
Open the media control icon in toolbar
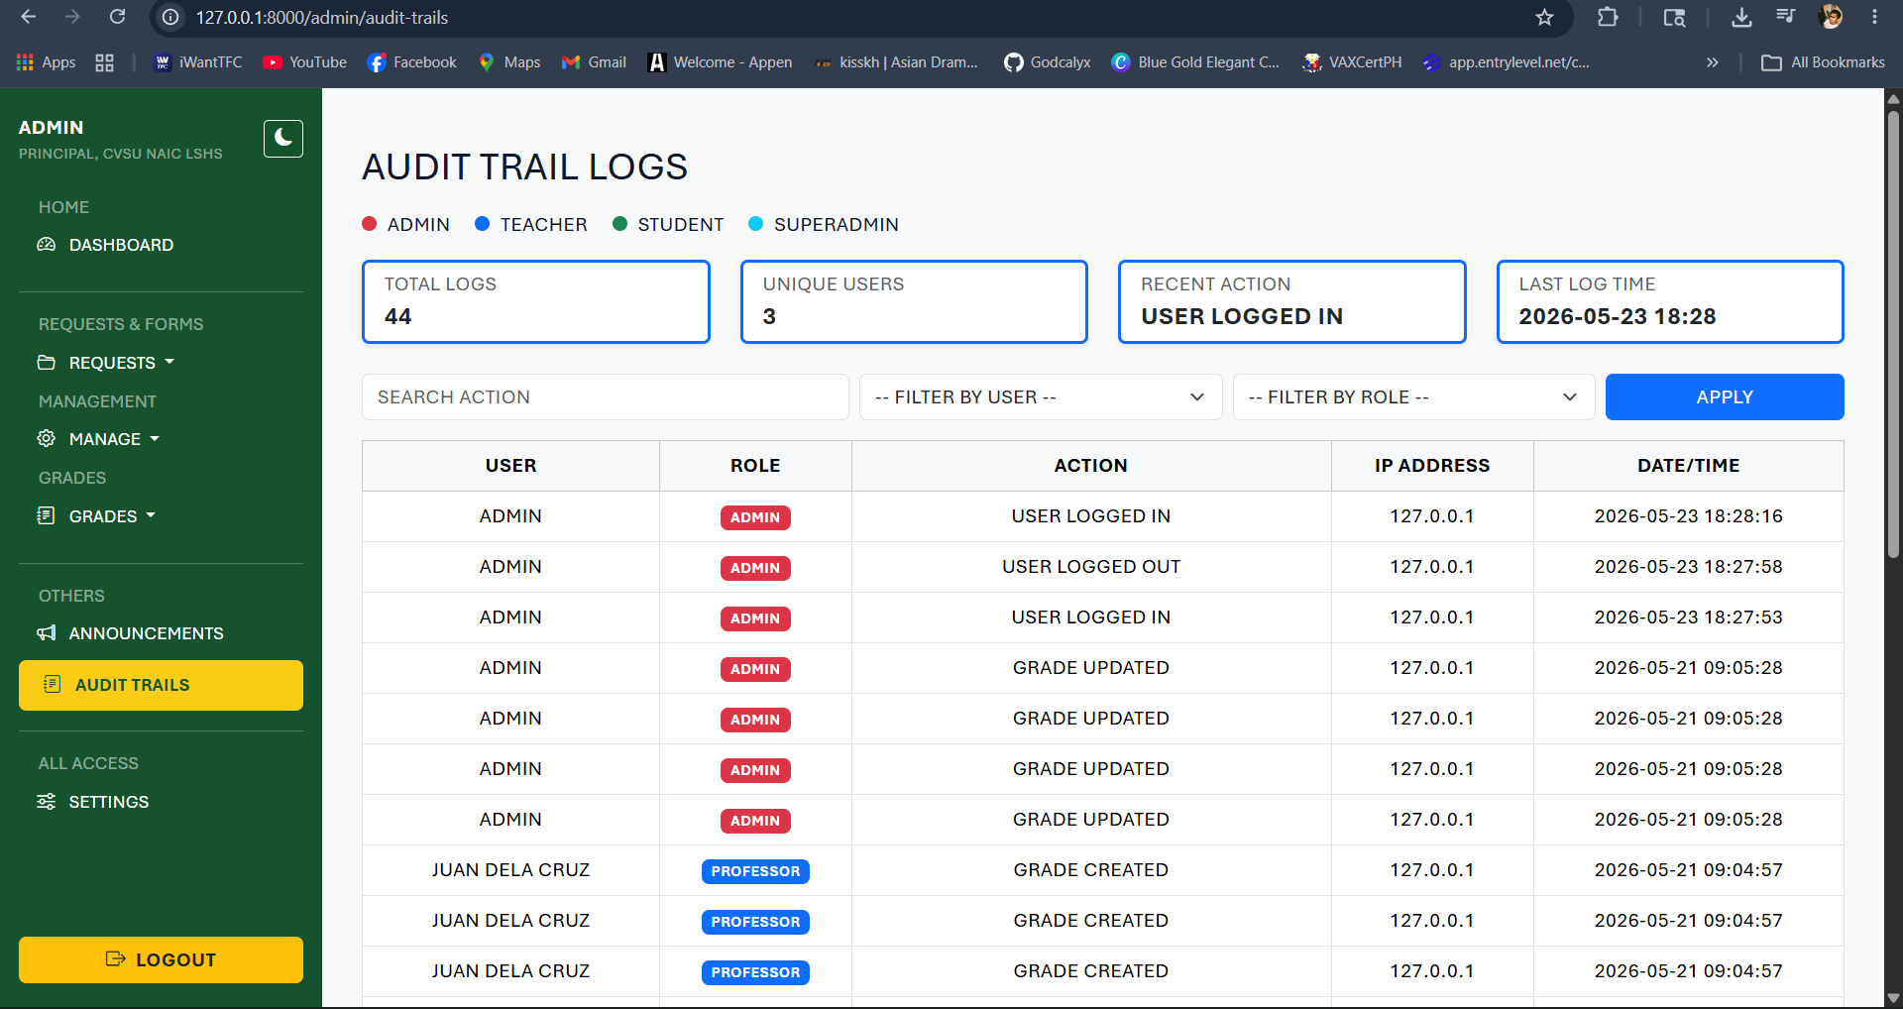coord(1786,17)
